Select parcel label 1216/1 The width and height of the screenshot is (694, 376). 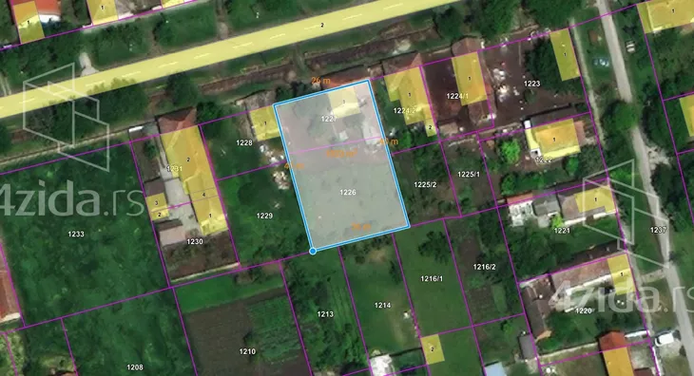point(432,278)
